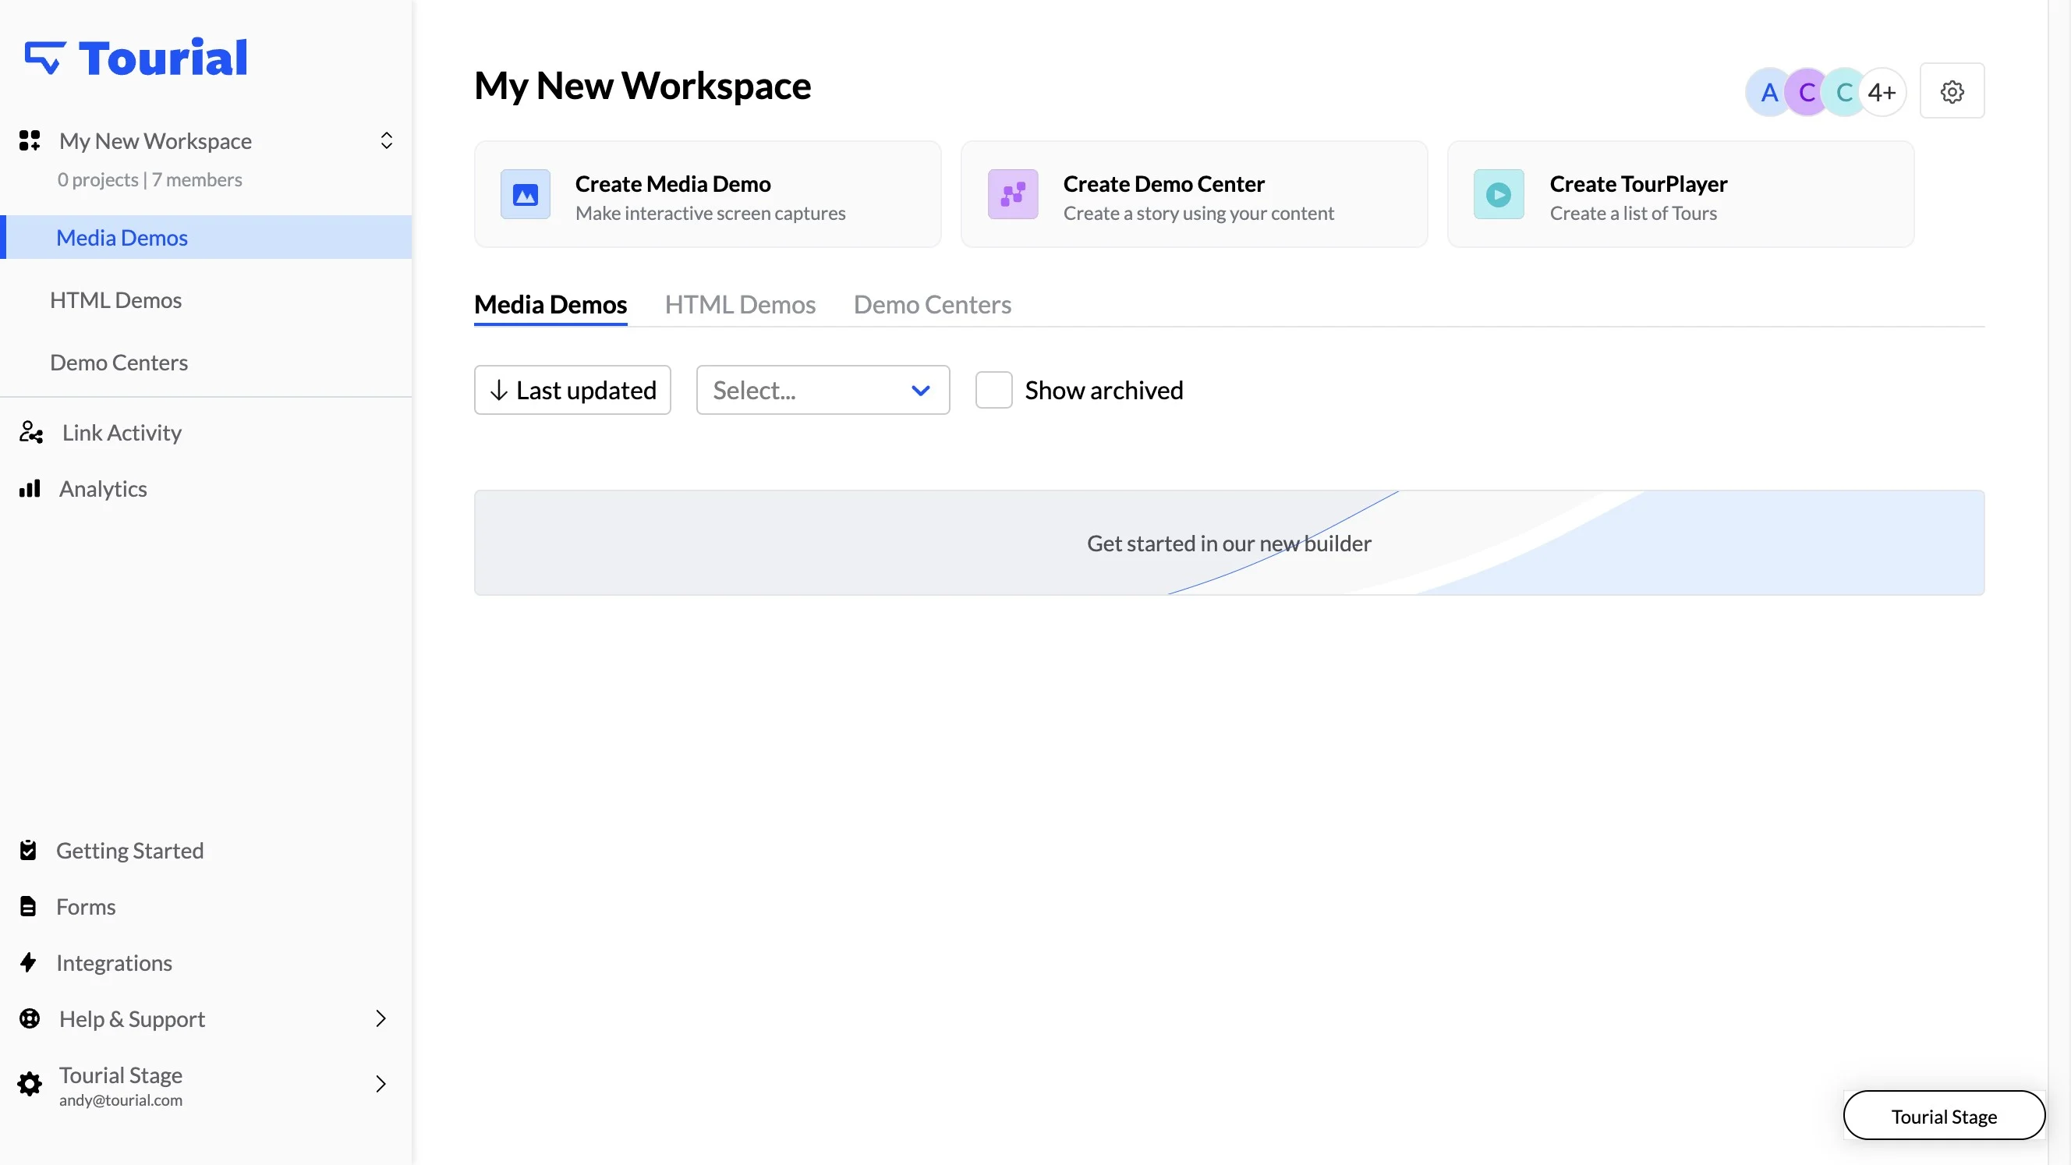
Task: Switch to the Media Demos tab
Action: point(550,305)
